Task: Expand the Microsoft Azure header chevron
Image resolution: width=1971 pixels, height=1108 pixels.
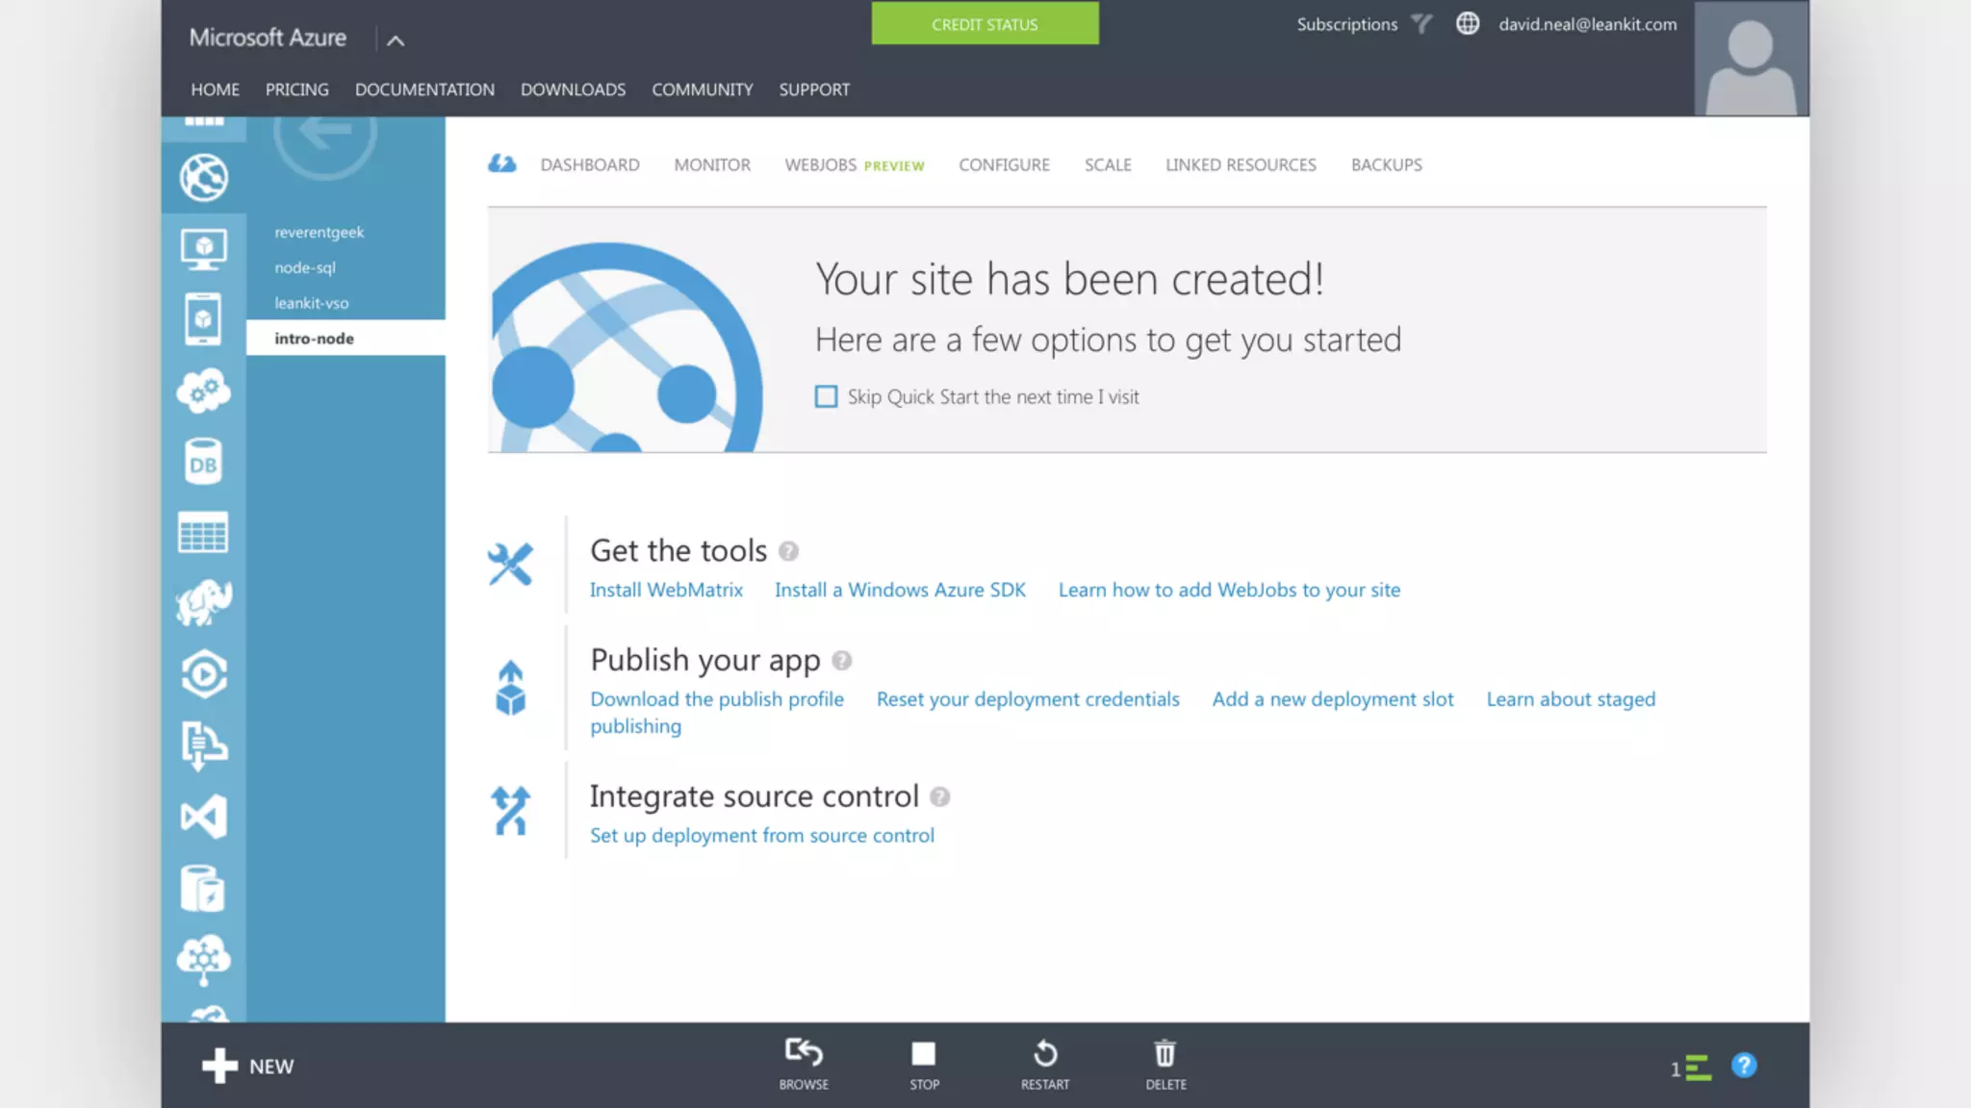Action: click(395, 40)
